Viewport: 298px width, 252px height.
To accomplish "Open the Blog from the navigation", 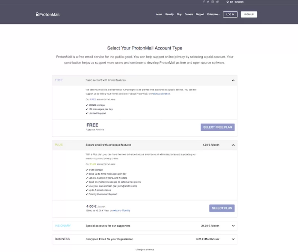I will 179,14.
